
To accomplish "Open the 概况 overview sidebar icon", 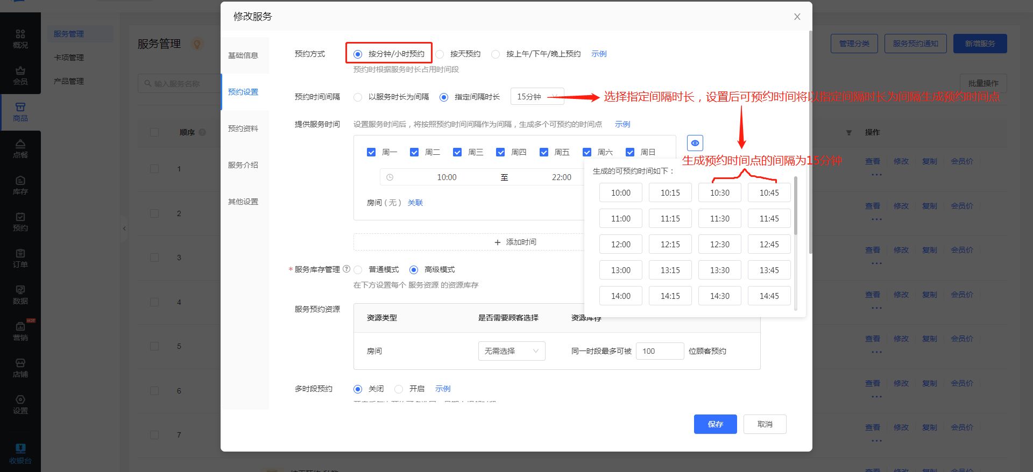I will [20, 39].
